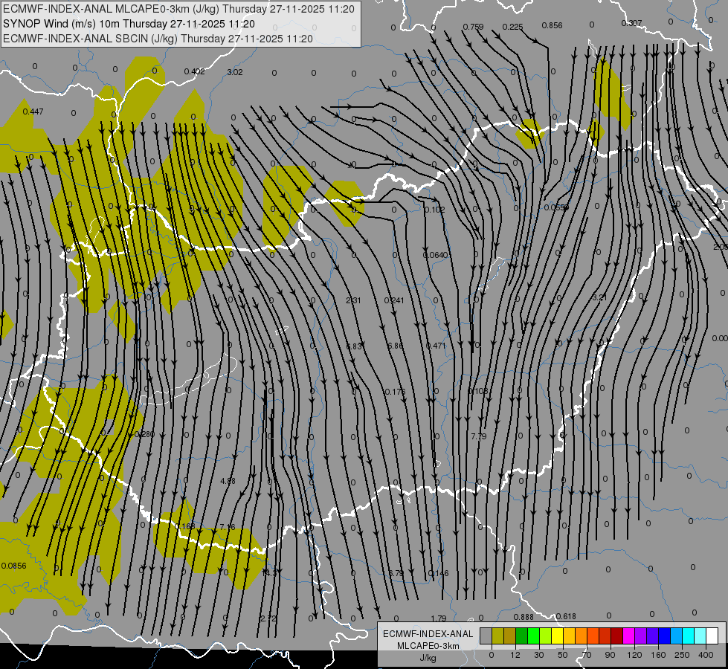Click the white swatch at legend end
The height and width of the screenshot is (669, 728).
[712, 636]
